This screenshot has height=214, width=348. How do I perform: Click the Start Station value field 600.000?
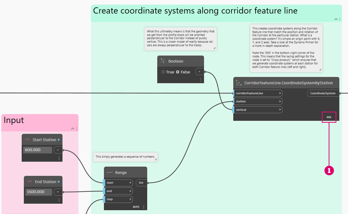point(37,150)
